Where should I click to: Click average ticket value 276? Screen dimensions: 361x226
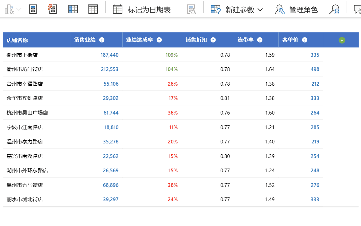coord(315,185)
